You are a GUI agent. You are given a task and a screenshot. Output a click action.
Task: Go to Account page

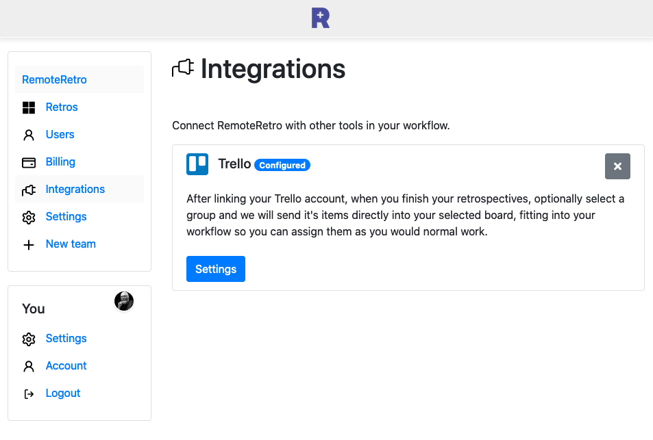pos(66,365)
